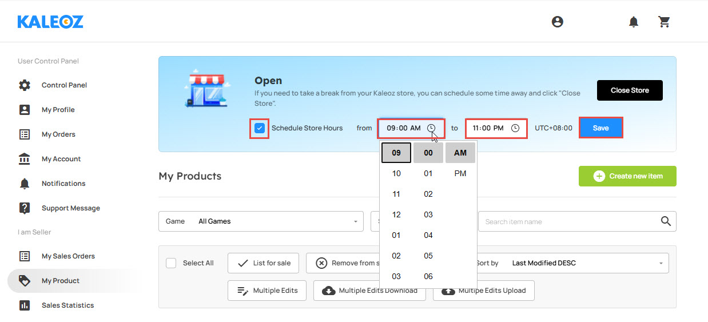Image resolution: width=708 pixels, height=322 pixels.
Task: Open Control Panel in sidebar
Action: 64,85
